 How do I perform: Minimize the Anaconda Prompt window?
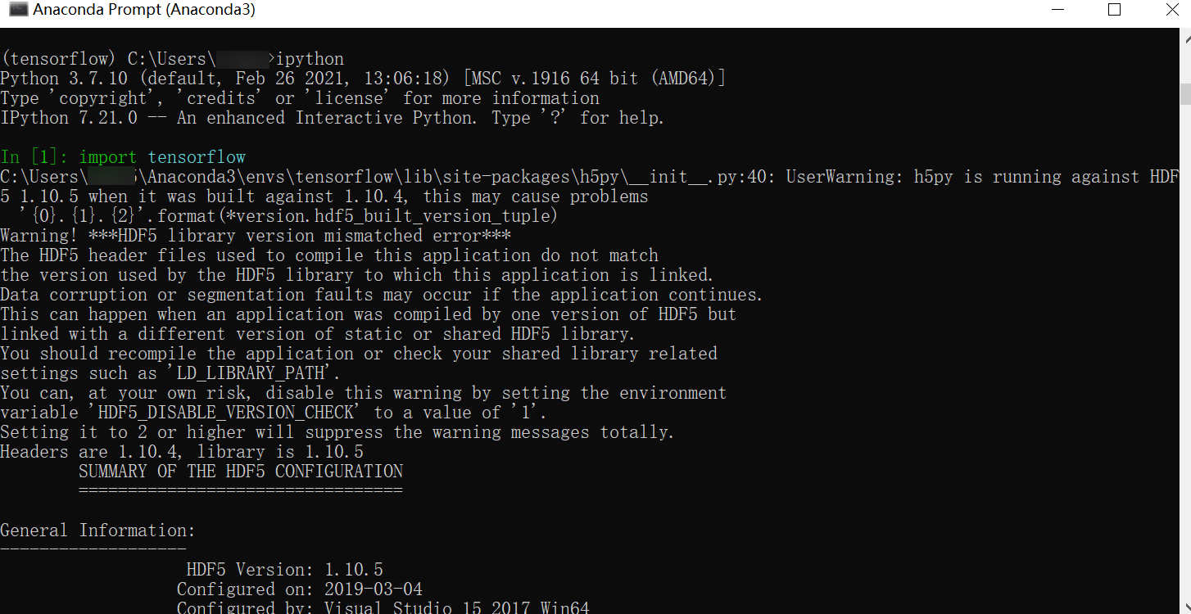[1057, 10]
